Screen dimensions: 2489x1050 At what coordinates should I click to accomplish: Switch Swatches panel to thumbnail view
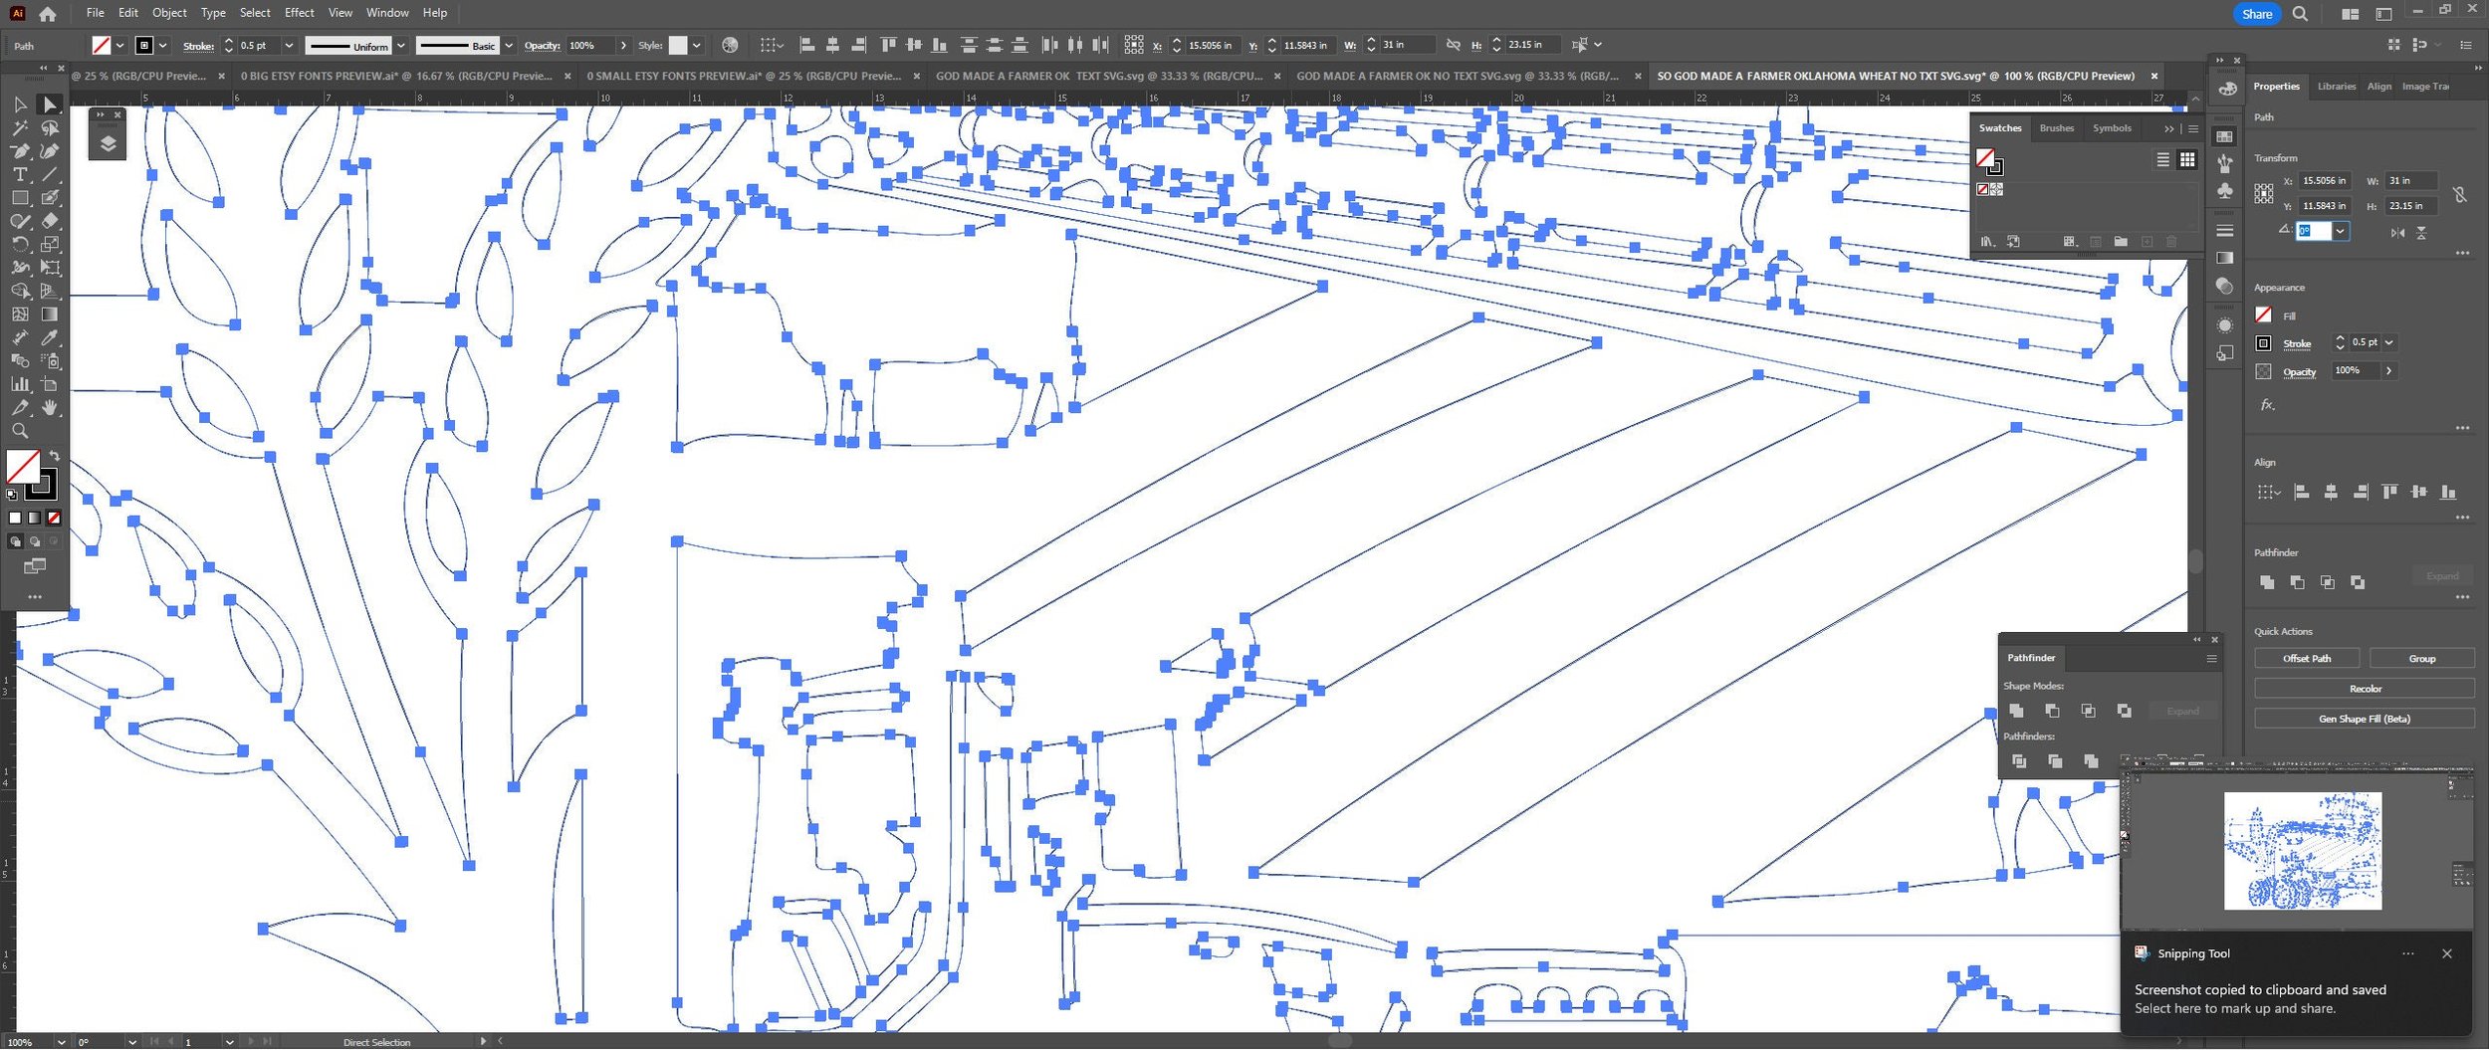(x=2186, y=160)
